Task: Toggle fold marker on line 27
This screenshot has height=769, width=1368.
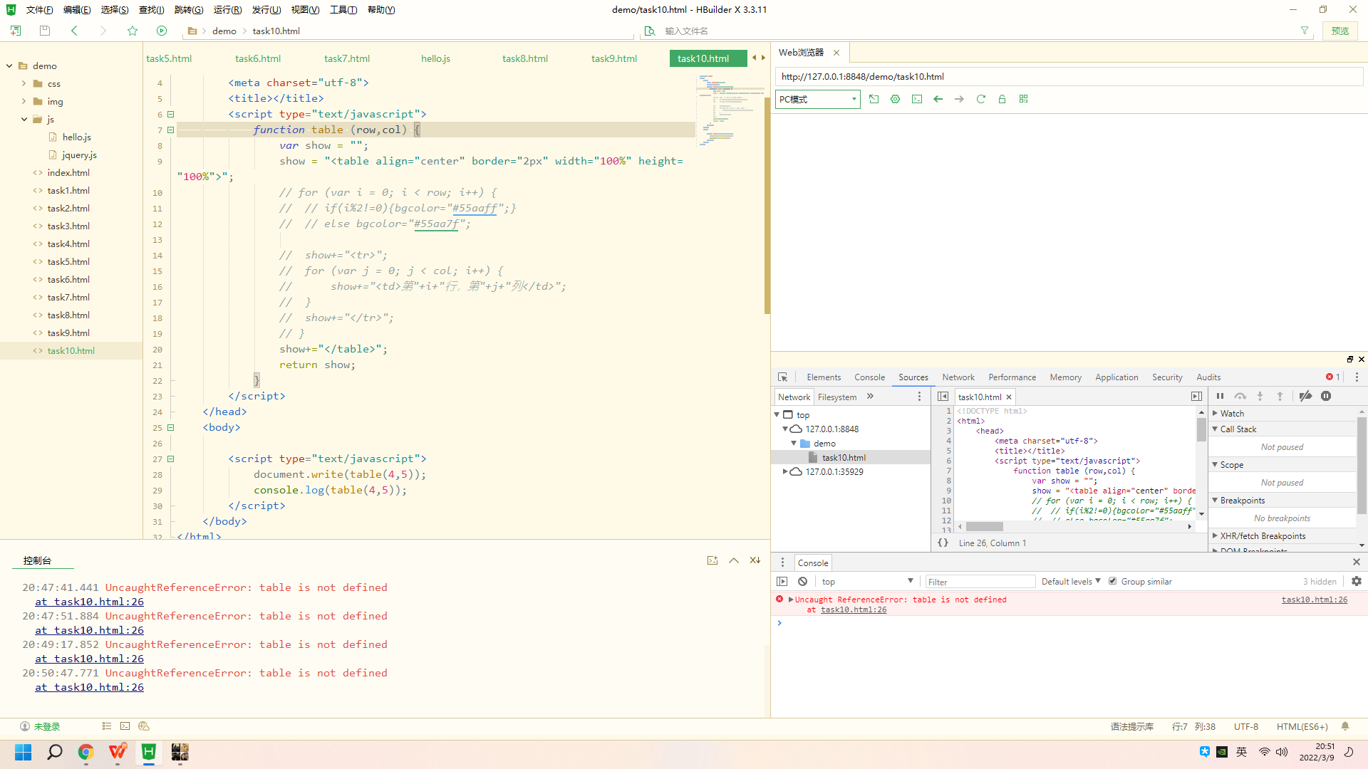Action: (x=171, y=459)
